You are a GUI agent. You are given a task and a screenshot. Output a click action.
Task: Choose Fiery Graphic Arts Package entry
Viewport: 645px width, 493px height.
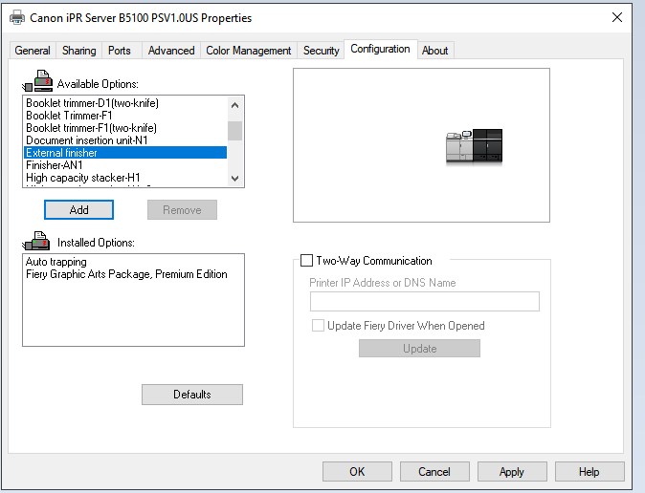[126, 274]
